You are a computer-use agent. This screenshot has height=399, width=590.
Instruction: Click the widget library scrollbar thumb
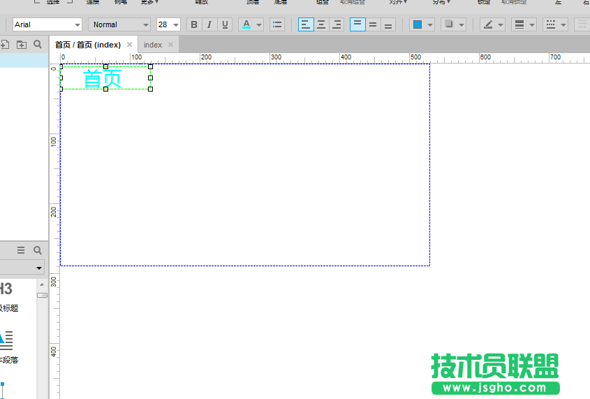42,295
